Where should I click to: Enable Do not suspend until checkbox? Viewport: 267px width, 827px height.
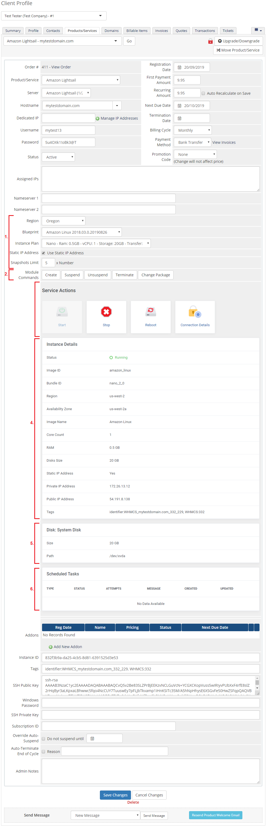[x=44, y=739]
